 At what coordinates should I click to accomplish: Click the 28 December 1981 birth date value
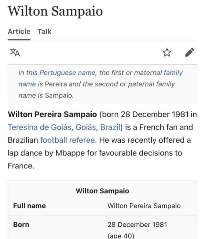coord(137,224)
